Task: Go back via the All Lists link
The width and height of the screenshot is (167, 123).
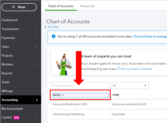Action: pyautogui.click(x=53, y=27)
